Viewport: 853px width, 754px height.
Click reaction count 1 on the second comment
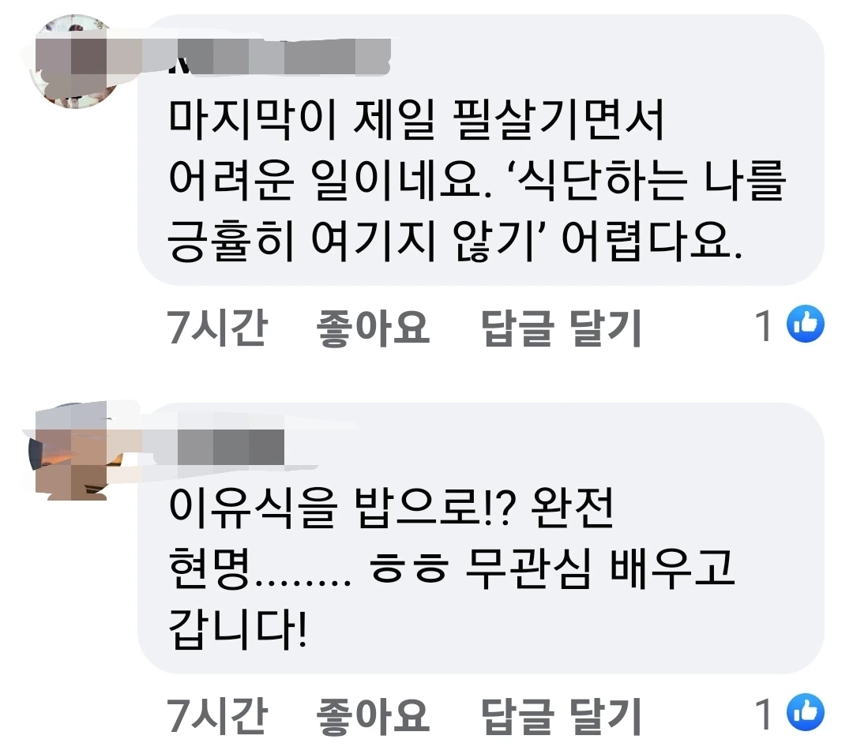click(765, 714)
